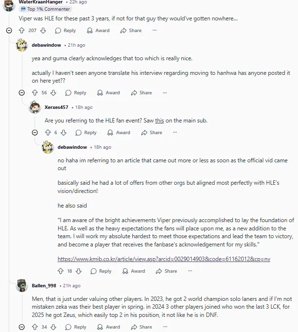
Task: Collapse Xerxes457's reply thread
Action: [x=35, y=133]
